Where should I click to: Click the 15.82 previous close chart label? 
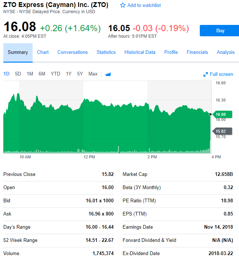point(222,131)
